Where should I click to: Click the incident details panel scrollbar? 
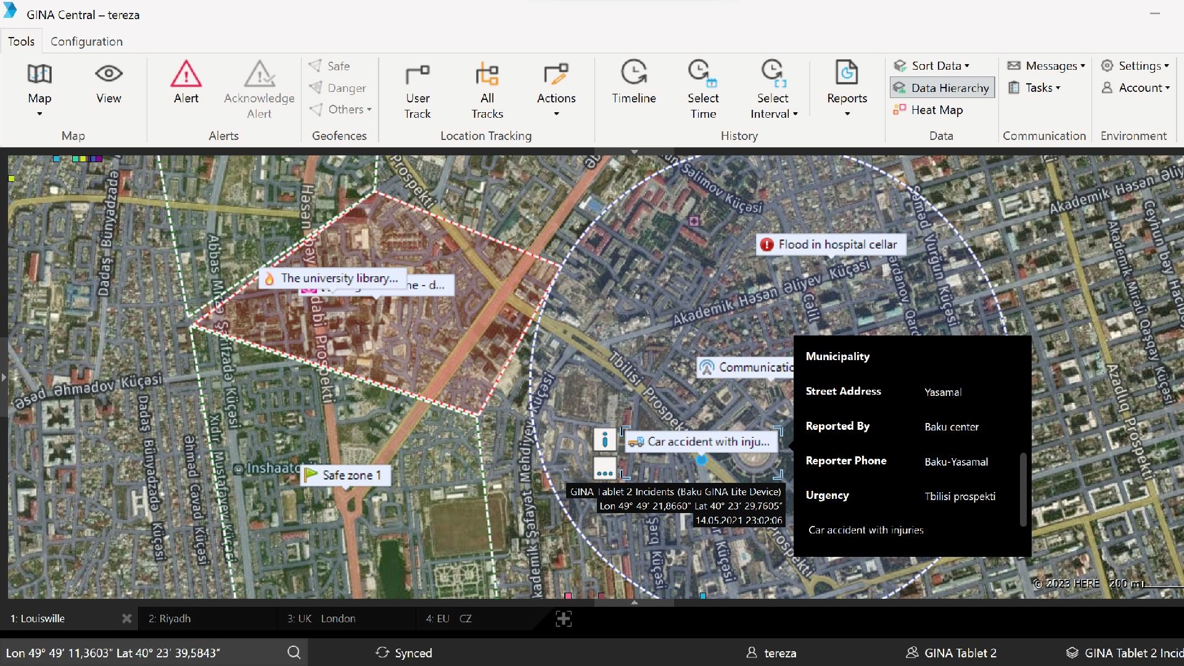click(1023, 490)
